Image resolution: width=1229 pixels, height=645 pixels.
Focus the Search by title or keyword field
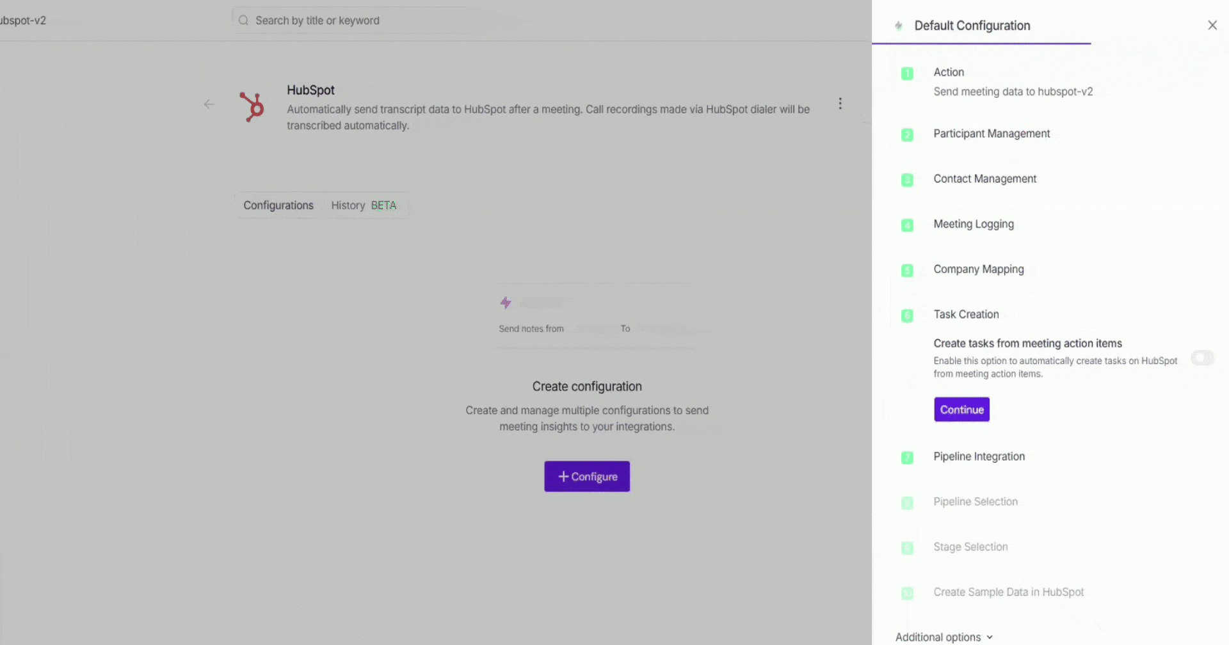point(358,20)
